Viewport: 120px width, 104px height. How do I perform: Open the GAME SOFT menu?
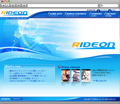tap(56, 15)
